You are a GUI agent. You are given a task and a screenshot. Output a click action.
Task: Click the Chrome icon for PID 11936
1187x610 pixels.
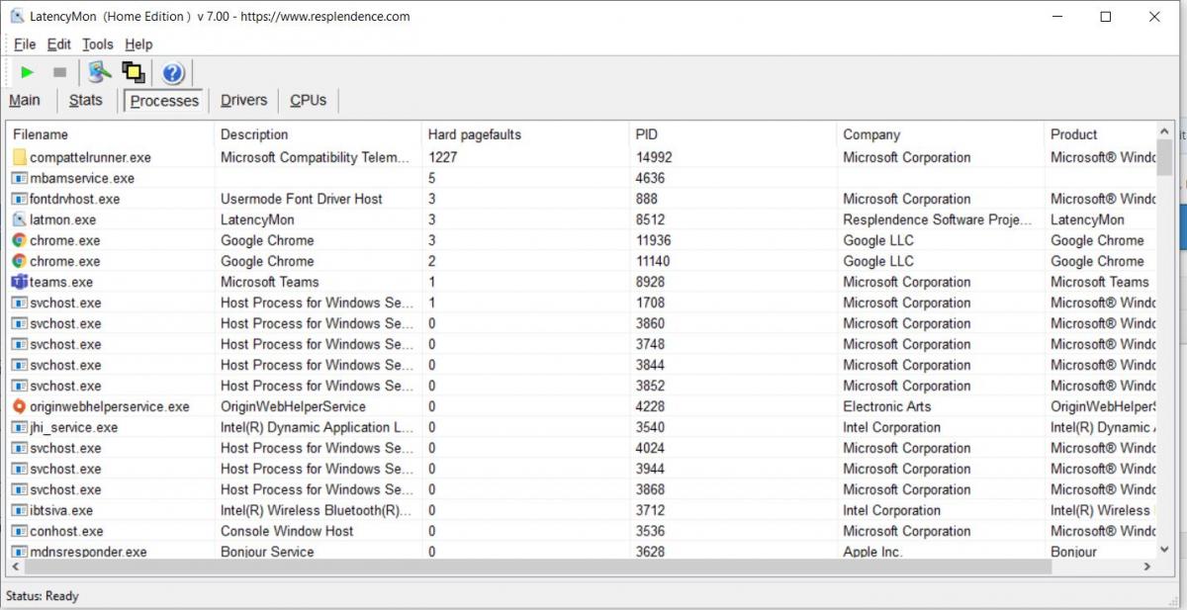pos(19,240)
